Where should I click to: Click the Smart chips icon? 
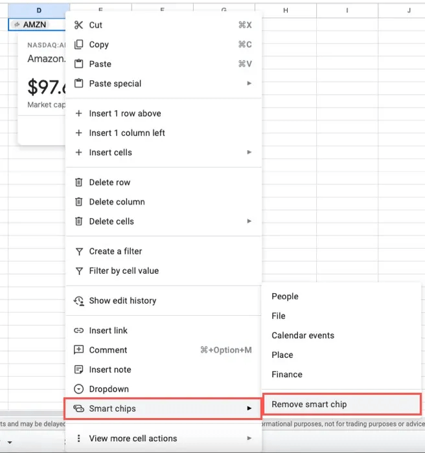78,408
